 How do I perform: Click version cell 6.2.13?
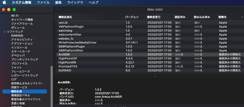pyautogui.click(x=130, y=67)
